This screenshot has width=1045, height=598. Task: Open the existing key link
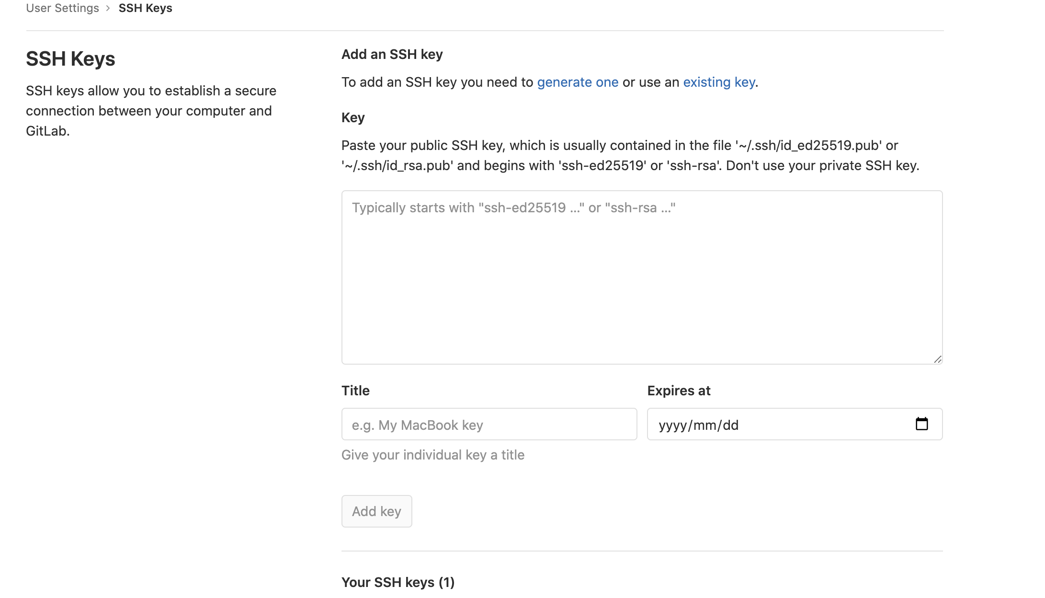click(x=718, y=82)
